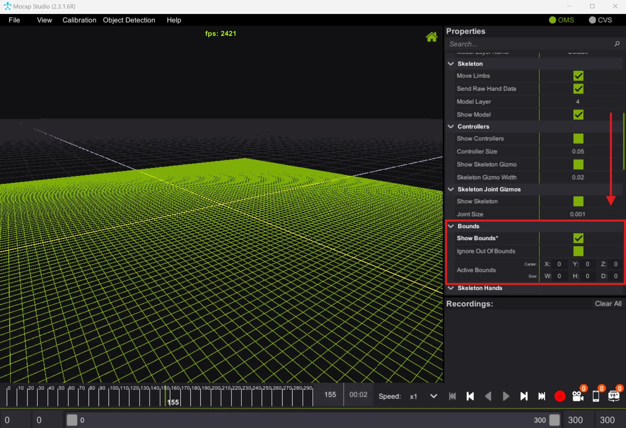Open the Calibration menu

click(x=79, y=20)
